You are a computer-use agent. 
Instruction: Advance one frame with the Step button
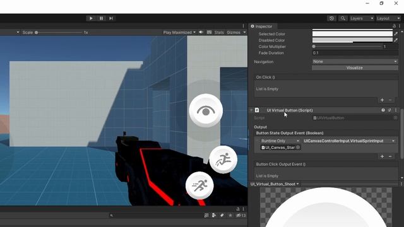point(111,18)
